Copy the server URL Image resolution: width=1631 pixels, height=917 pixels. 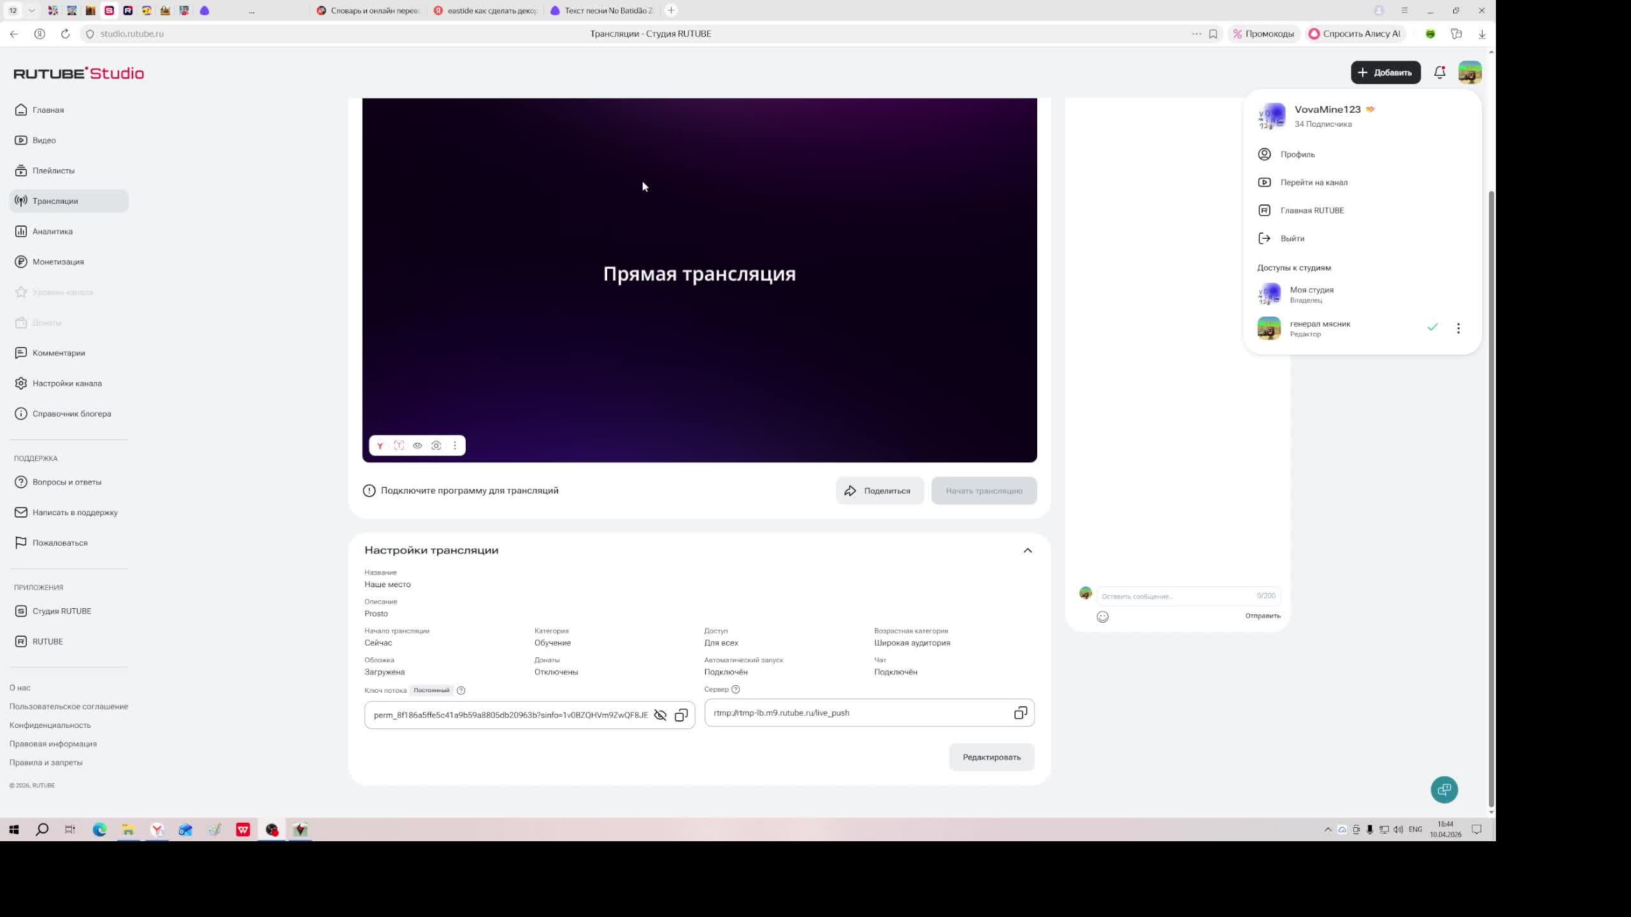pyautogui.click(x=1020, y=713)
